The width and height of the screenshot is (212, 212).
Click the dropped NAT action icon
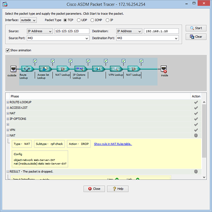(x=196, y=136)
